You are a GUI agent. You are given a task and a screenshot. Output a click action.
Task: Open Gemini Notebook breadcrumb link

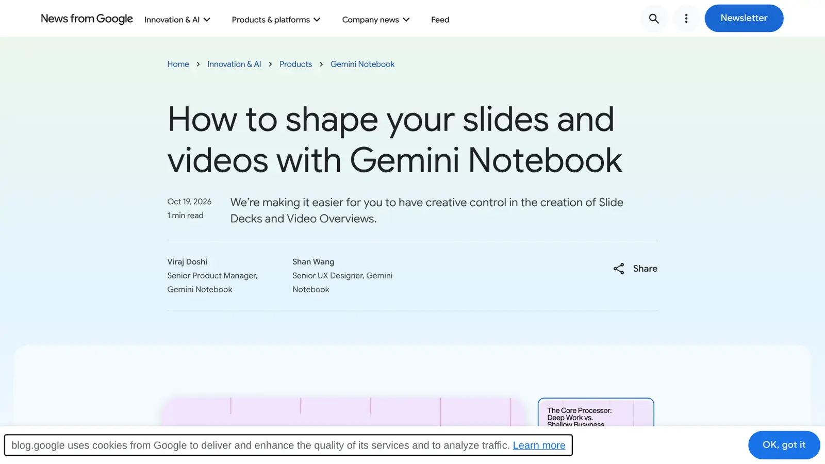(362, 64)
